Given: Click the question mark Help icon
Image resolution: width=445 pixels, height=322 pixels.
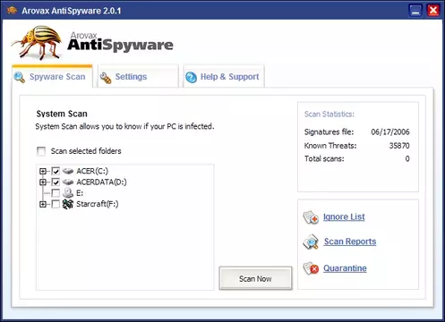Looking at the screenshot, I should click(x=191, y=78).
